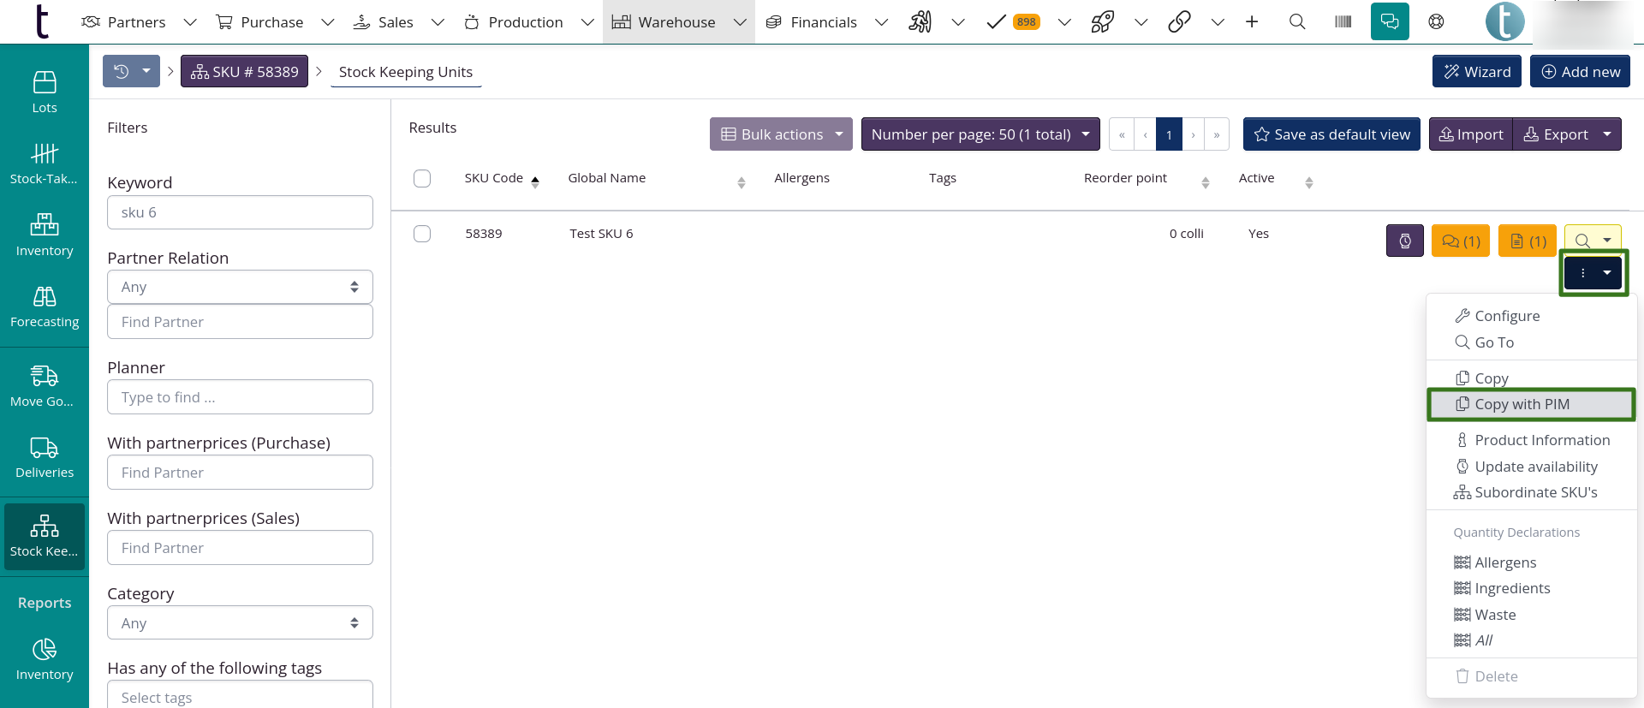Open the Partner Relation select box
The image size is (1644, 708).
tap(240, 287)
